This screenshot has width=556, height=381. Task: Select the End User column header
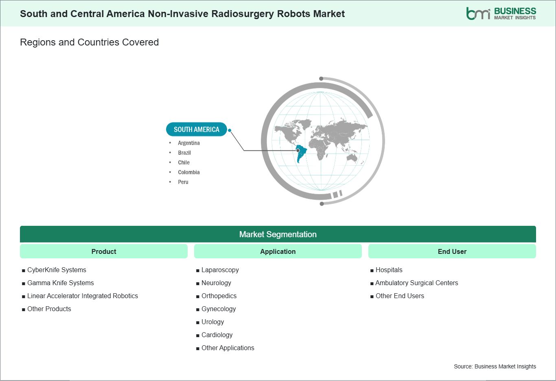click(x=452, y=251)
